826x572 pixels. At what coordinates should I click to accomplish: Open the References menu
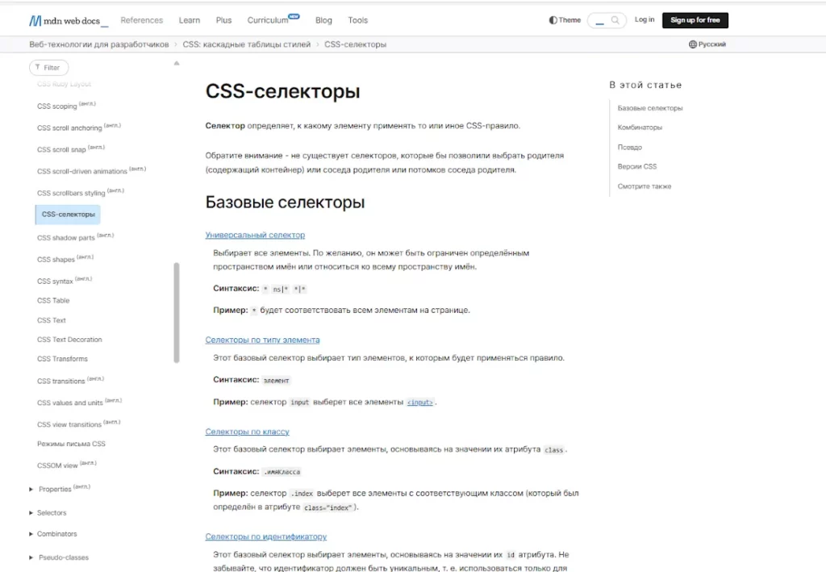coord(142,20)
